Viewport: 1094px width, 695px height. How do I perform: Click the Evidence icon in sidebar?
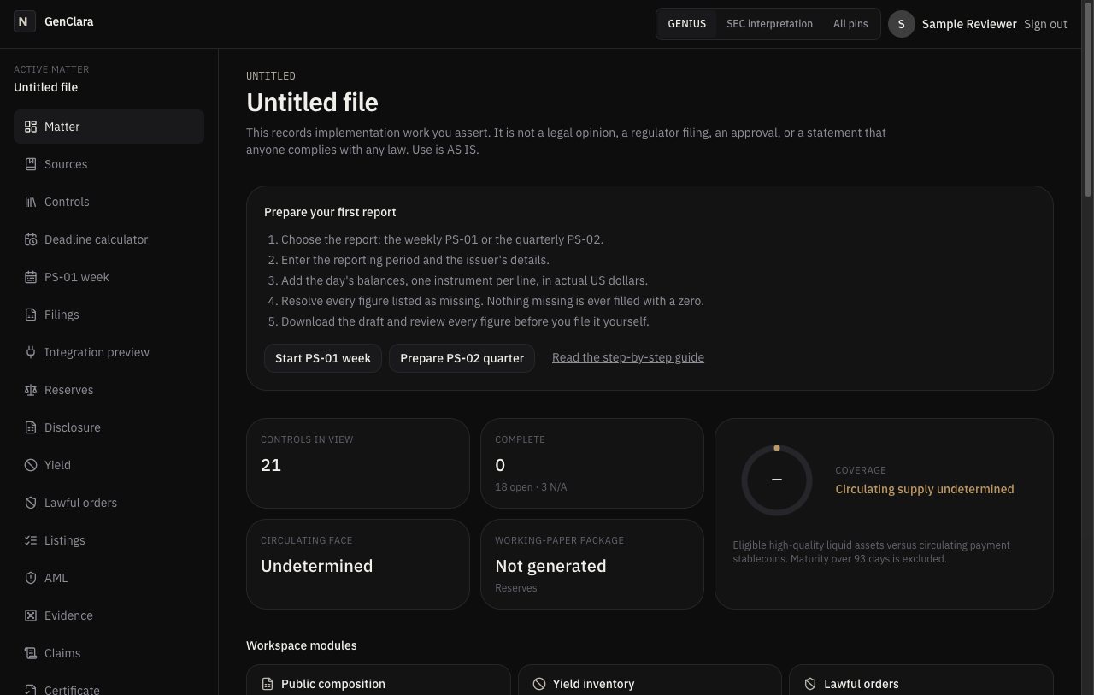coord(31,615)
